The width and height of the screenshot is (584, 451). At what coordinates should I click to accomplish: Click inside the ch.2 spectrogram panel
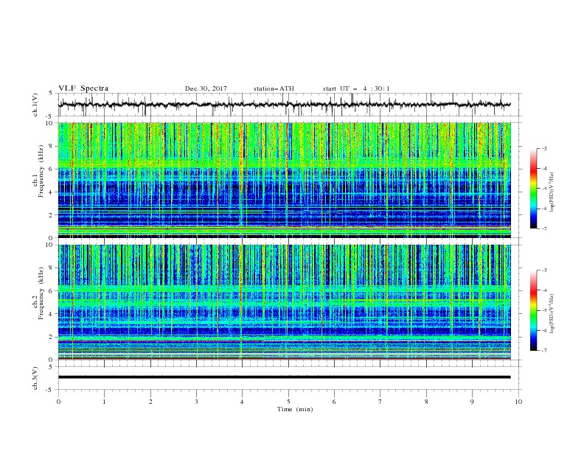click(284, 302)
